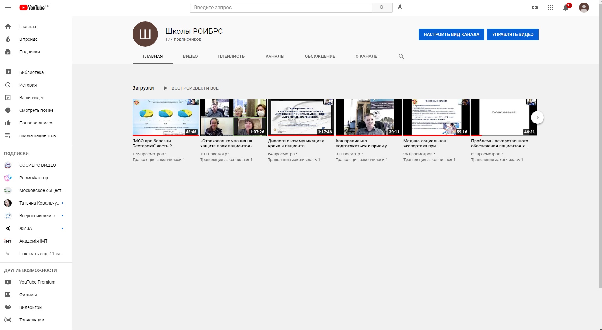Click the search magnifier button in header
The image size is (602, 330).
382,8
